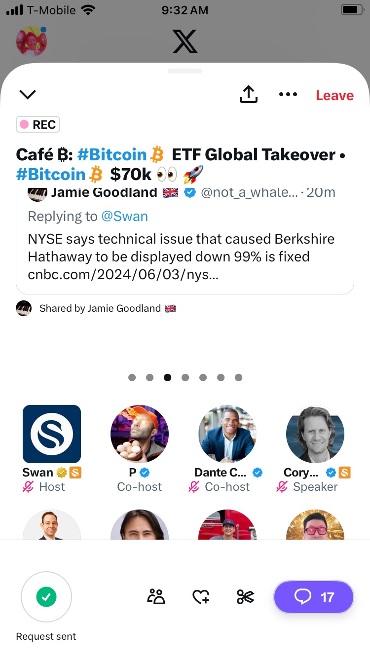Tap the share upload icon
Viewport: 370px width, 658px height.
(x=249, y=94)
